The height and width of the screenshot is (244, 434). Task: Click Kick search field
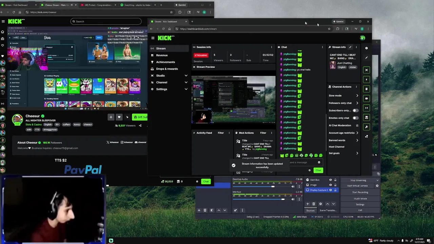tap(106, 21)
